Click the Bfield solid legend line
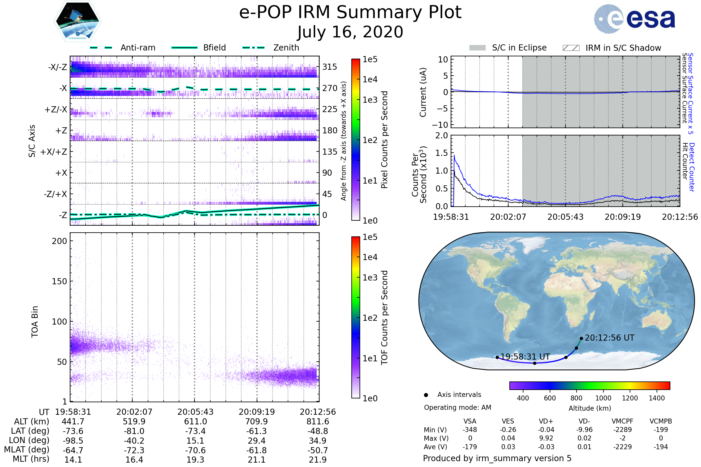 [184, 48]
